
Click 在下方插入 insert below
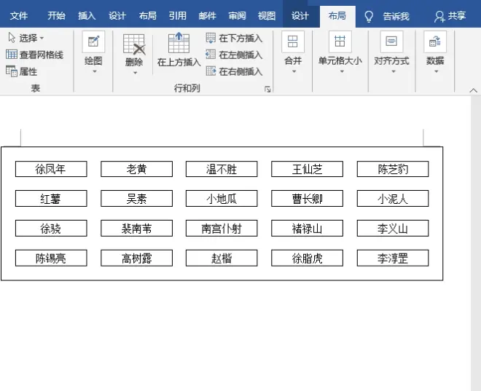pos(234,39)
